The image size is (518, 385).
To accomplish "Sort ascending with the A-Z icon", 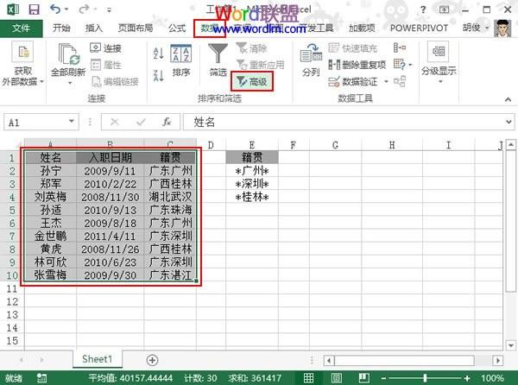I will pos(159,54).
